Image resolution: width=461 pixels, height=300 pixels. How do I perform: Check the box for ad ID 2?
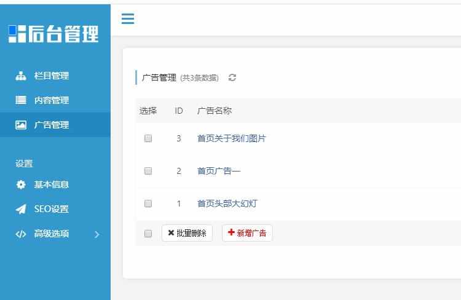148,171
